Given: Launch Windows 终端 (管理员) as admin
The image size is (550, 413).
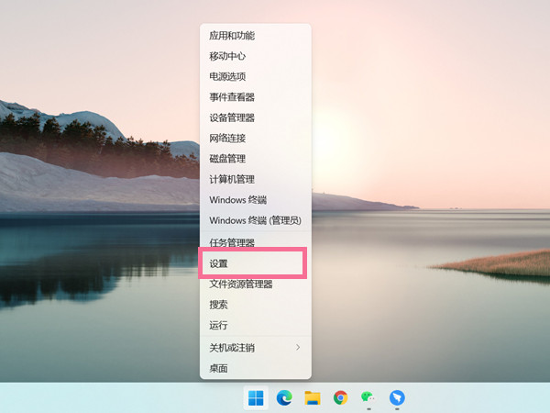Looking at the screenshot, I should pos(255,220).
